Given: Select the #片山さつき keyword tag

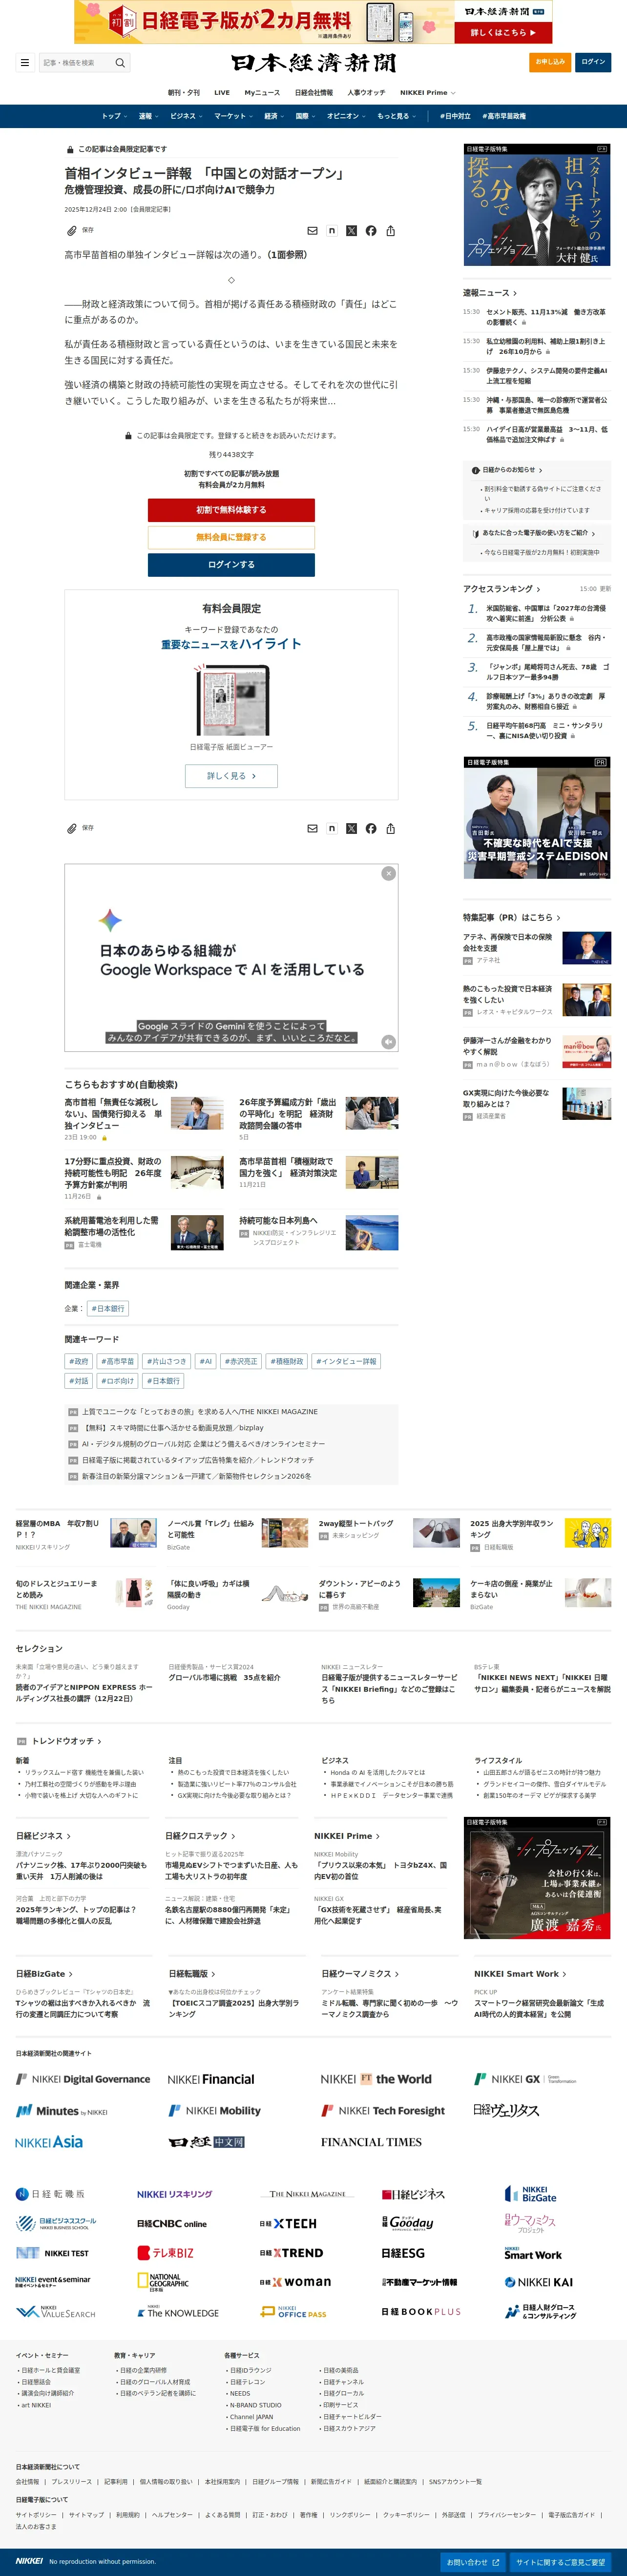Looking at the screenshot, I should (x=166, y=1361).
